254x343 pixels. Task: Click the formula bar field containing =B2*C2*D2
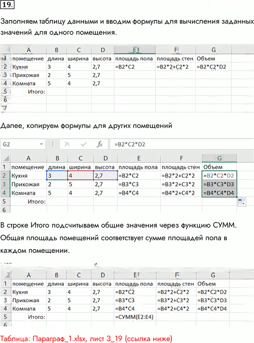[x=181, y=144]
